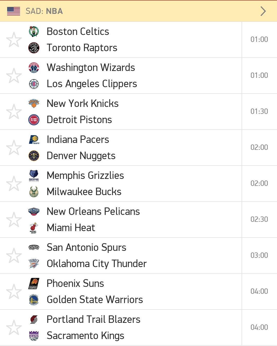Image resolution: width=277 pixels, height=346 pixels.
Task: Click the USA flag icon in header
Action: (14, 11)
